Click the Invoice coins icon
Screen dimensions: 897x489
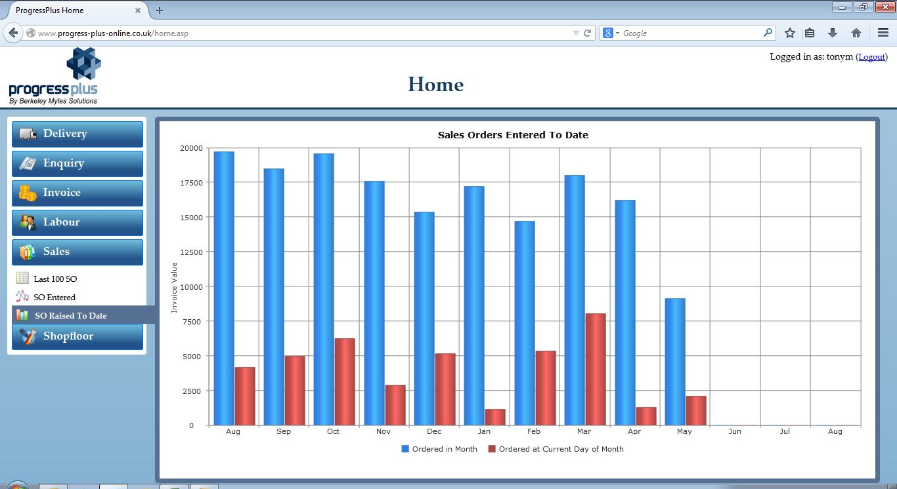pyautogui.click(x=28, y=193)
